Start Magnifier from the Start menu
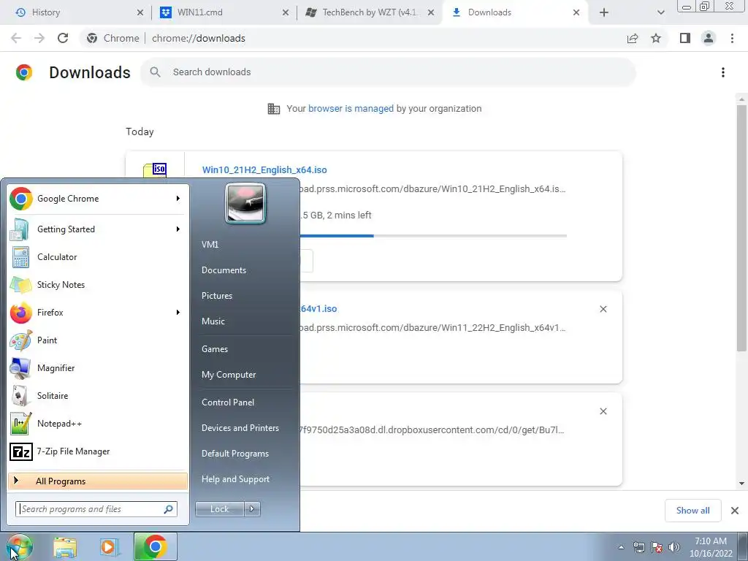 tap(98, 368)
